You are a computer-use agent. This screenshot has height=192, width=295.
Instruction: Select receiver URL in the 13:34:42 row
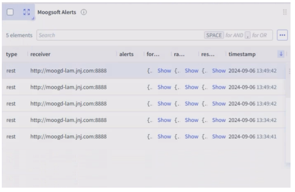click(x=68, y=120)
